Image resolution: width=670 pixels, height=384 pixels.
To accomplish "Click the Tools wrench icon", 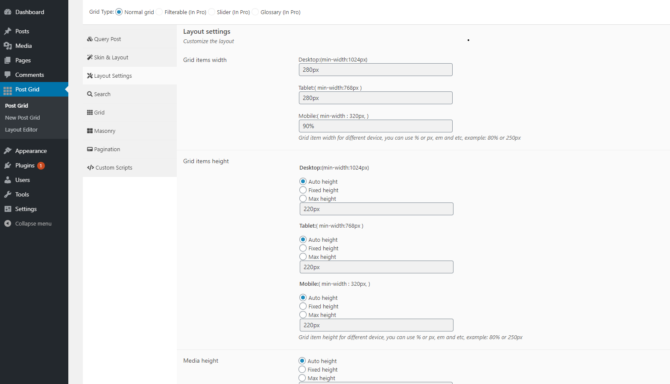I will 8,194.
